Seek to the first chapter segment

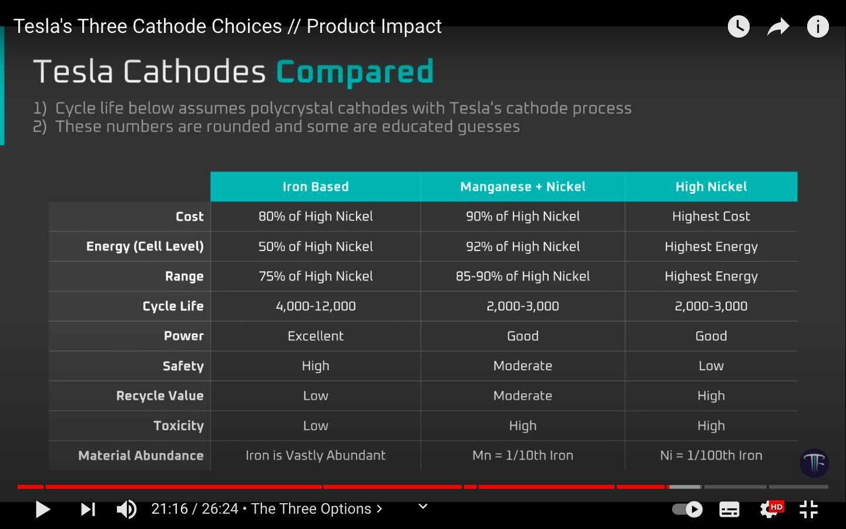31,487
